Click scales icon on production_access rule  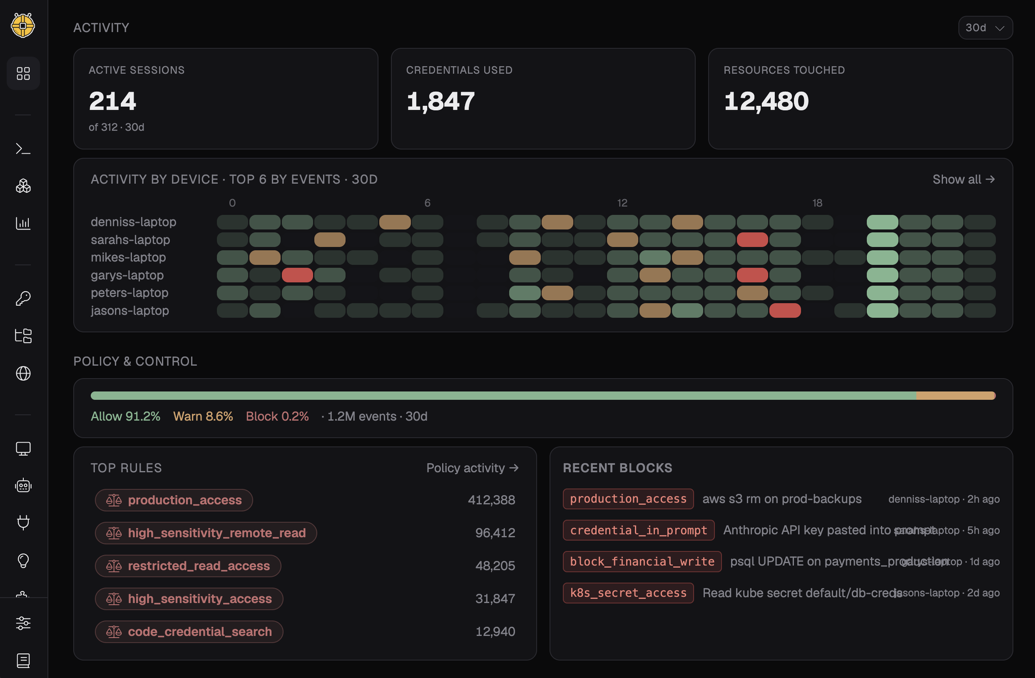(x=114, y=500)
